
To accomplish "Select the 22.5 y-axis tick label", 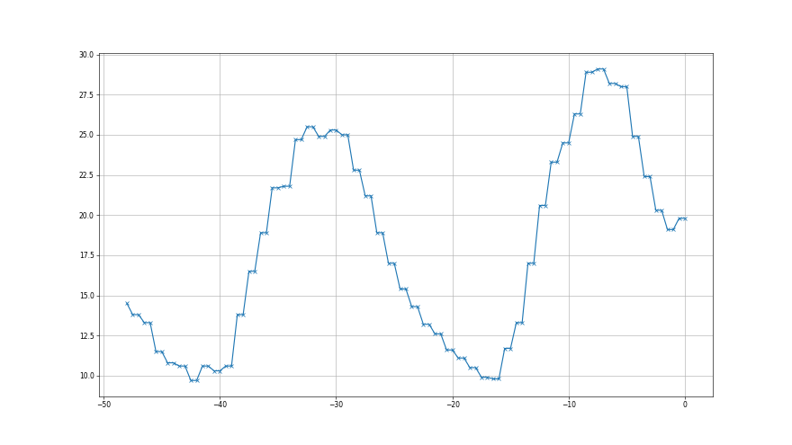I will pyautogui.click(x=85, y=175).
